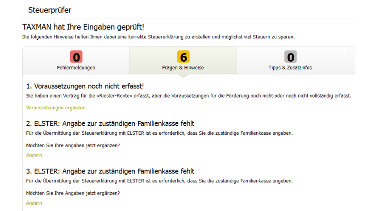Click the red 0 error count badge
Image resolution: width=375 pixels, height=211 pixels.
[76, 57]
